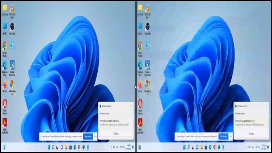Switch to Edge in left taskbar
Screen dimensions: 272x153
point(75,147)
